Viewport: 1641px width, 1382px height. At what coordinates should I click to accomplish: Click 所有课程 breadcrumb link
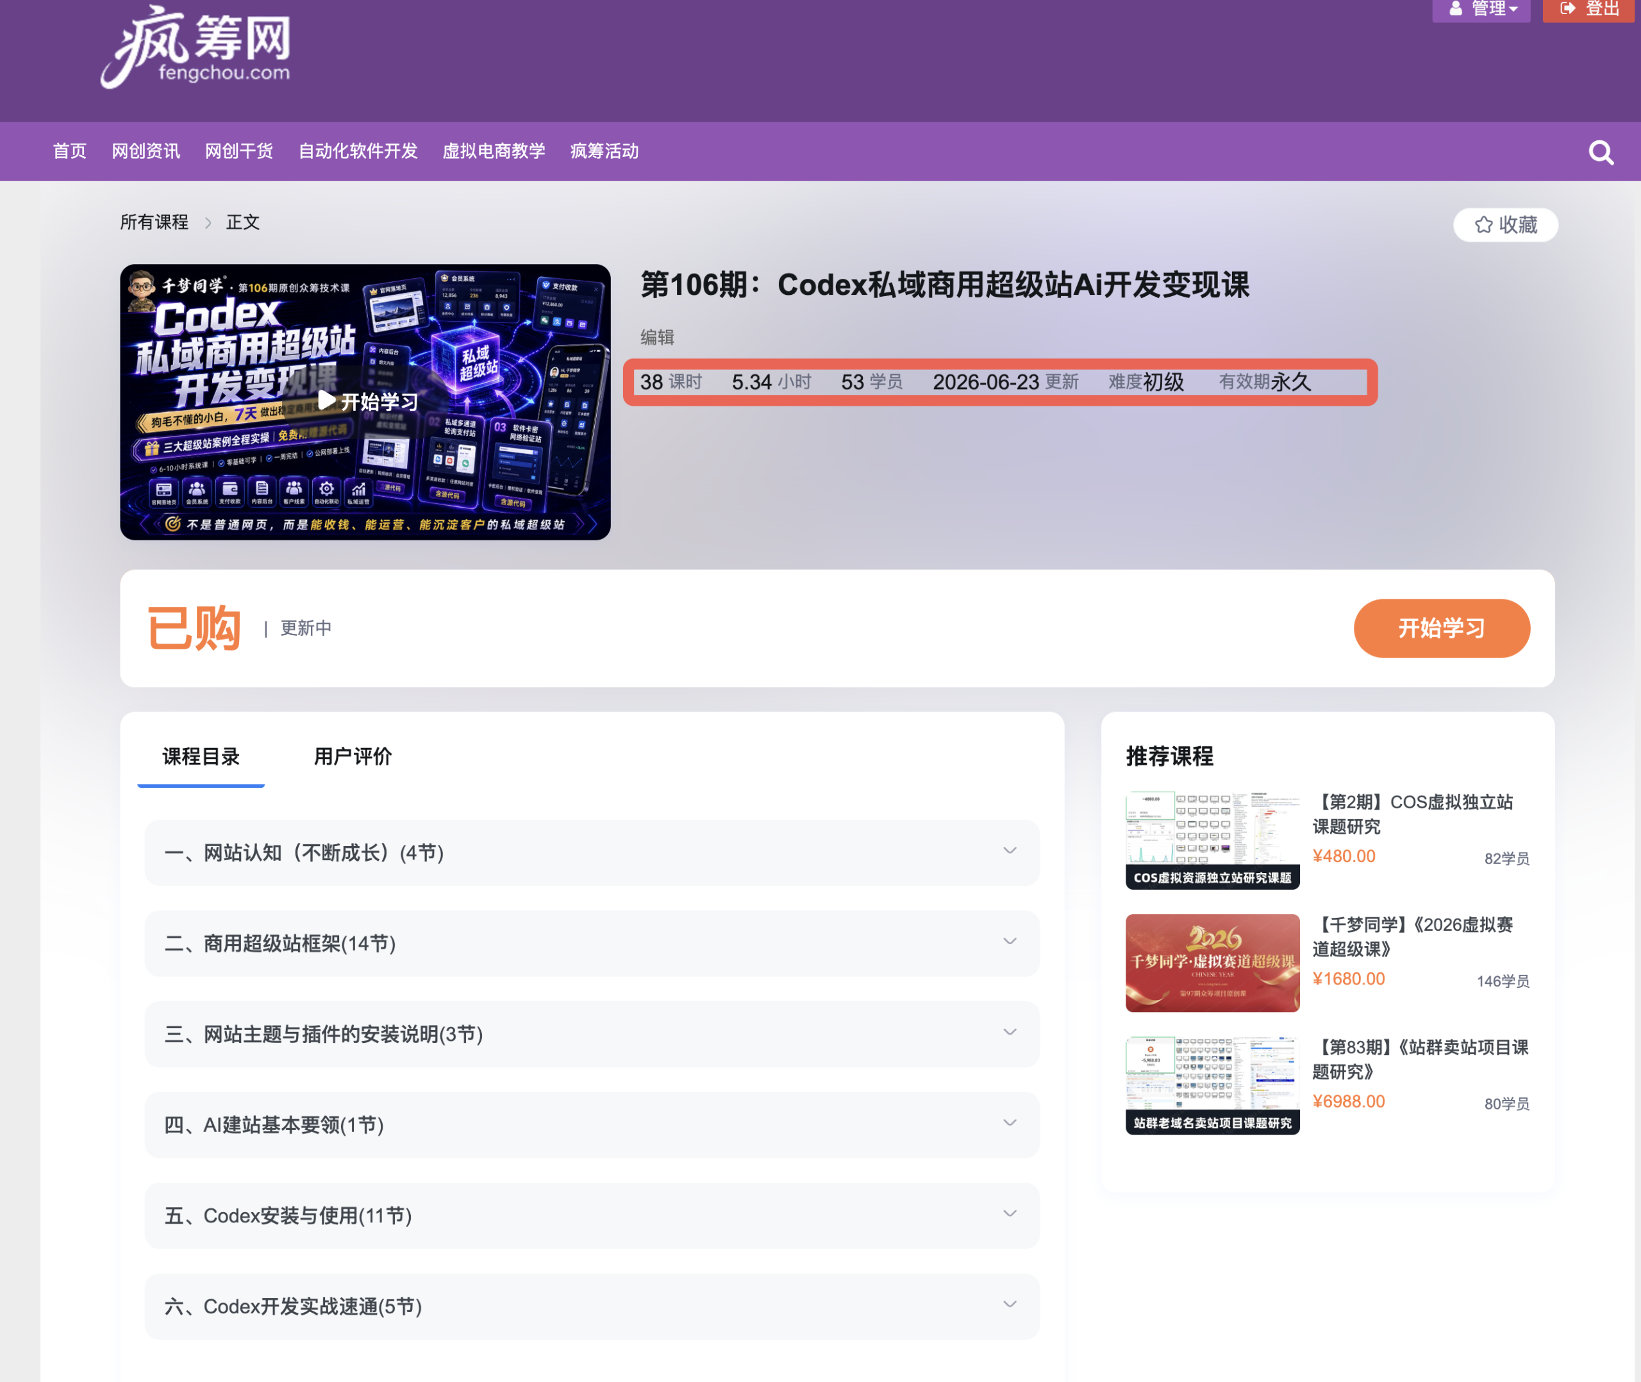154,222
